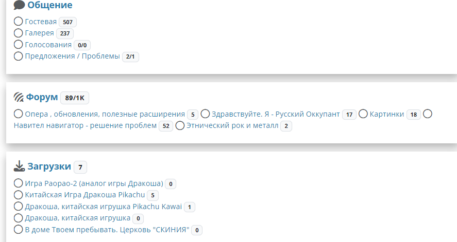Go to the Галерея link

(39, 33)
